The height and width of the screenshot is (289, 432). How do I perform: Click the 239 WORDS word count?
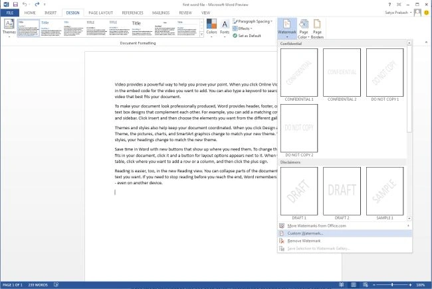coord(38,285)
